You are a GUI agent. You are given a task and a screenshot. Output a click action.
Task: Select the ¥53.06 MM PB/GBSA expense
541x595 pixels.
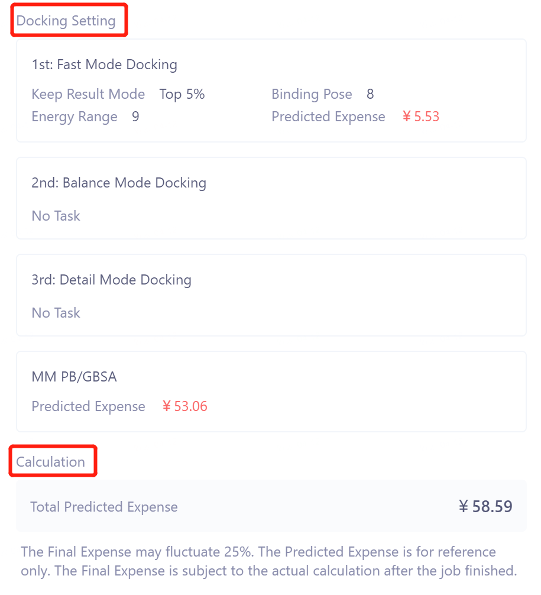tap(184, 406)
